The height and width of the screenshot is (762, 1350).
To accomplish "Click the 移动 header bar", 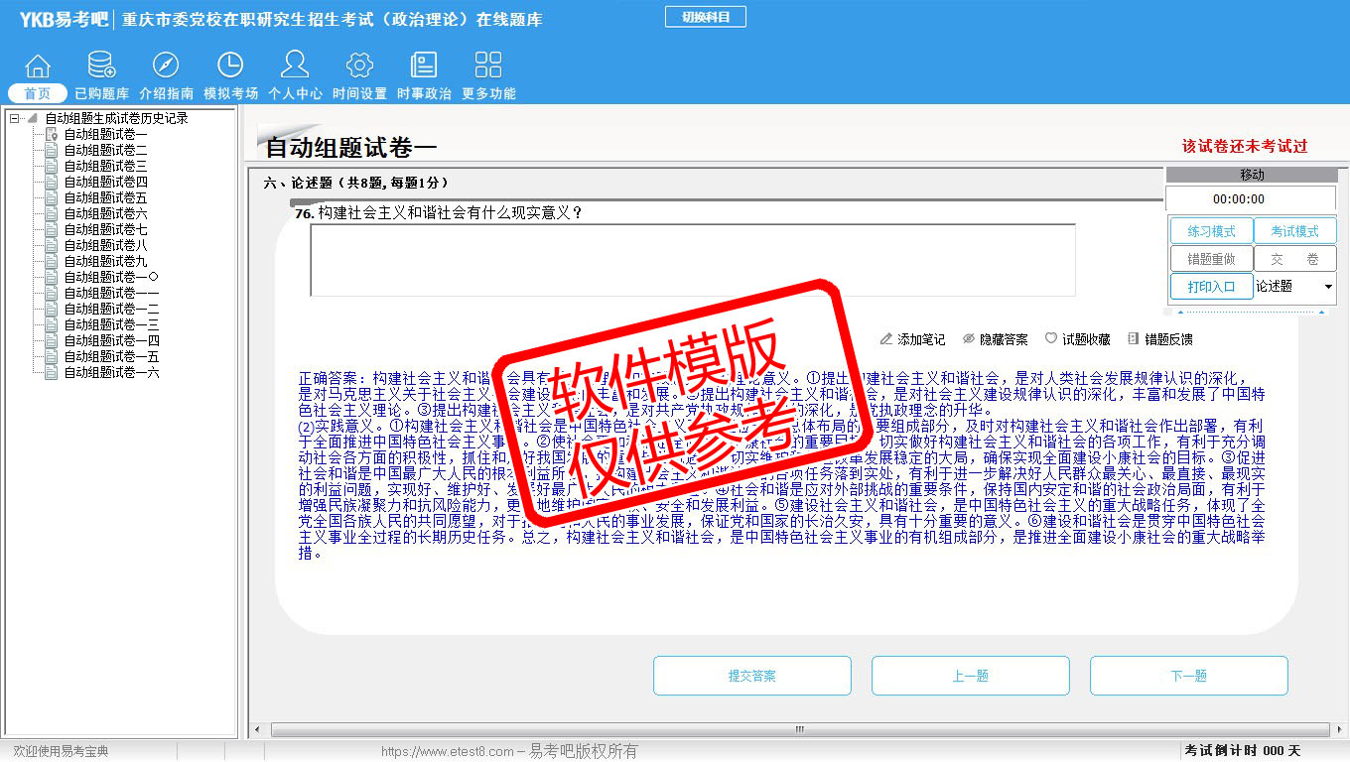I will pos(1252,175).
